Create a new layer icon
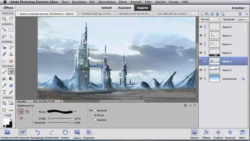The image size is (250, 141). pos(202,14)
